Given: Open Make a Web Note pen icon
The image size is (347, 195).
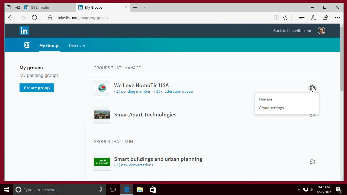Looking at the screenshot, I should click(x=313, y=18).
